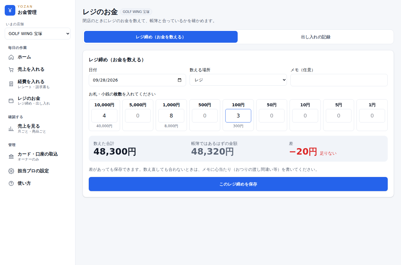The width and height of the screenshot is (401, 265).
Task: Click the shopping cart sales icon
Action: (x=11, y=69)
